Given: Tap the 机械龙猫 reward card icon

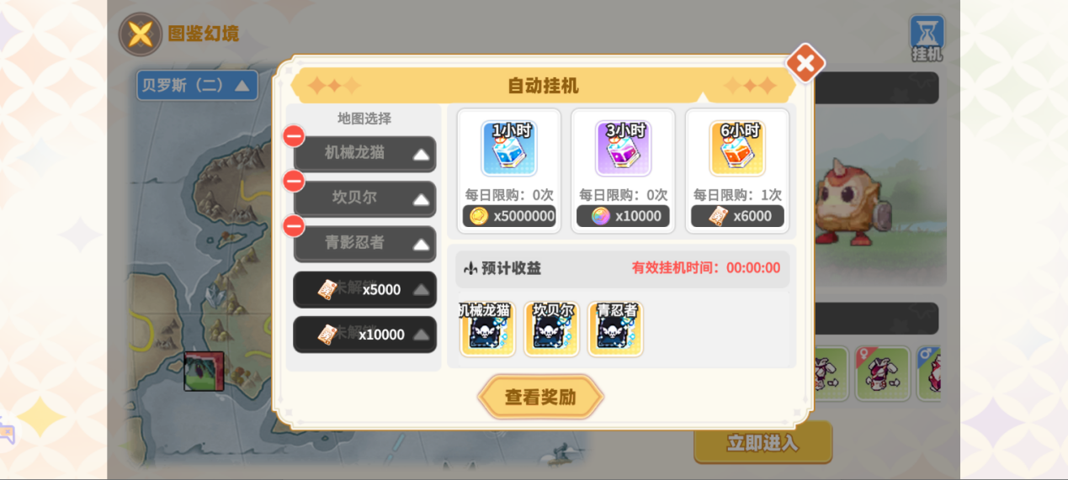Looking at the screenshot, I should tap(487, 329).
